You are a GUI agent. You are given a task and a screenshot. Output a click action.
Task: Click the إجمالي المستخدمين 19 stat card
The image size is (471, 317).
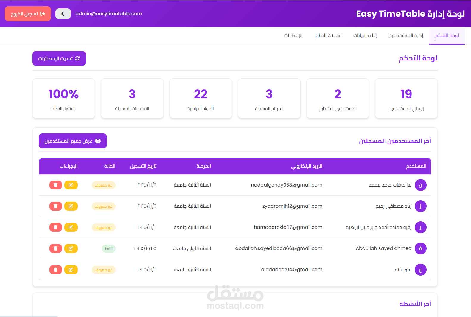pyautogui.click(x=406, y=98)
